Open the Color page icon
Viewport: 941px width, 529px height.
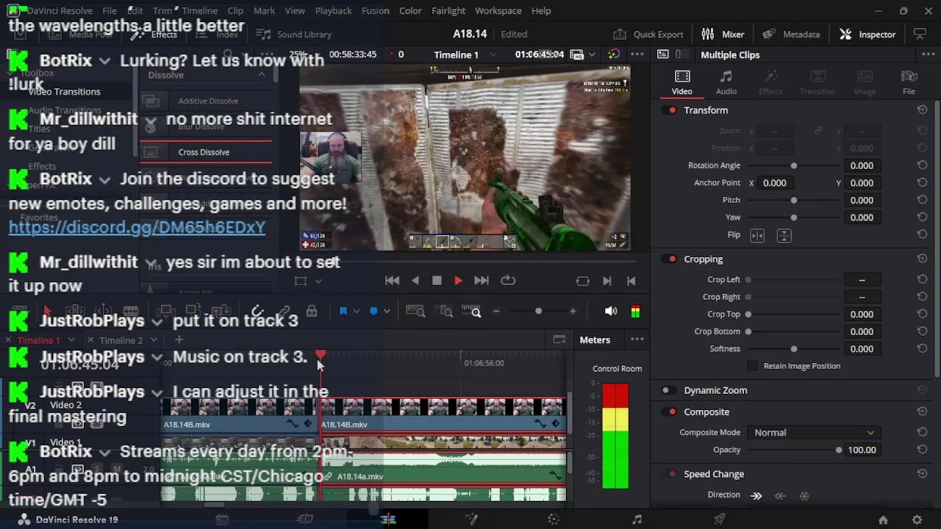click(554, 519)
